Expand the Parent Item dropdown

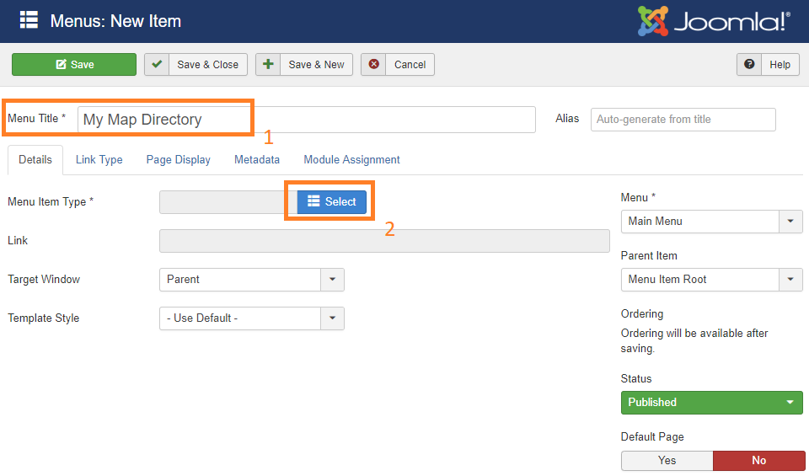pos(712,280)
